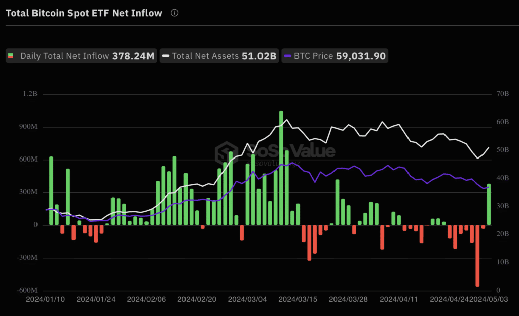
Task: Click the 2024/03/28 date label
Action: coord(348,299)
